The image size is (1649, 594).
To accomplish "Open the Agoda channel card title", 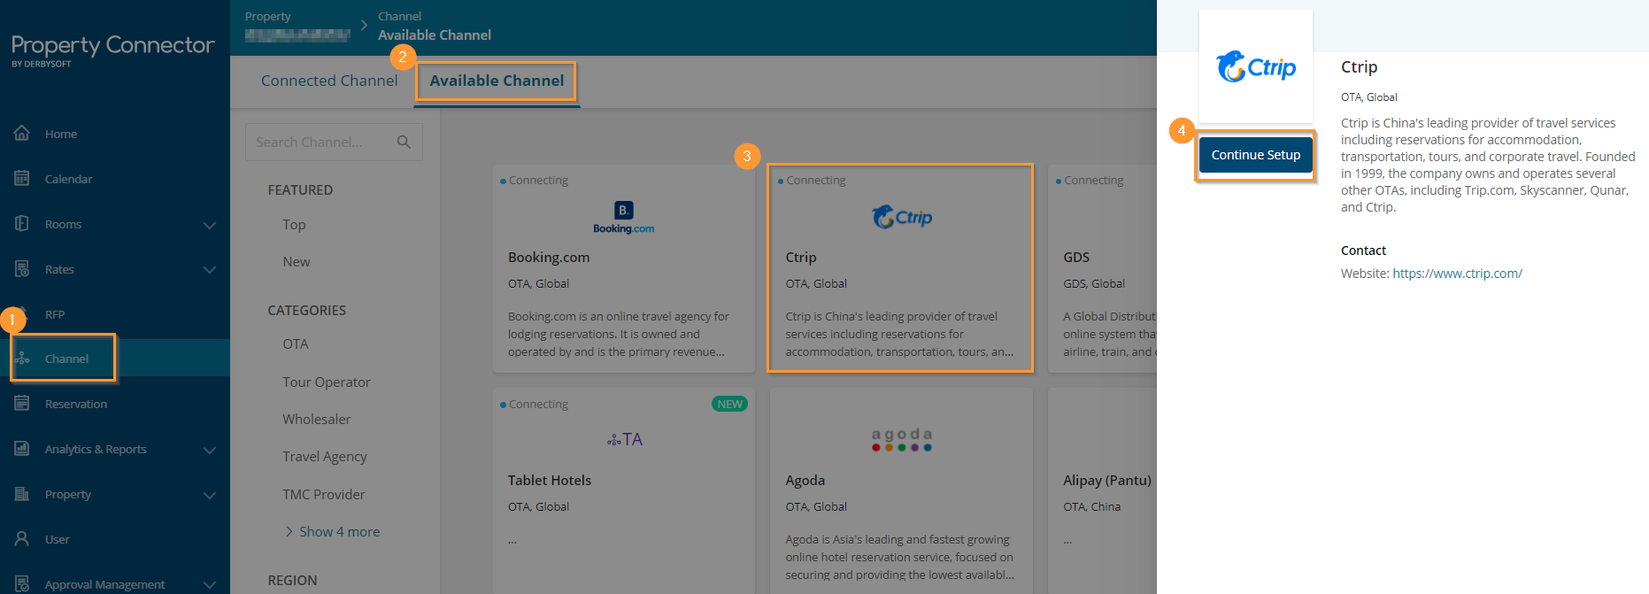I will tap(805, 481).
